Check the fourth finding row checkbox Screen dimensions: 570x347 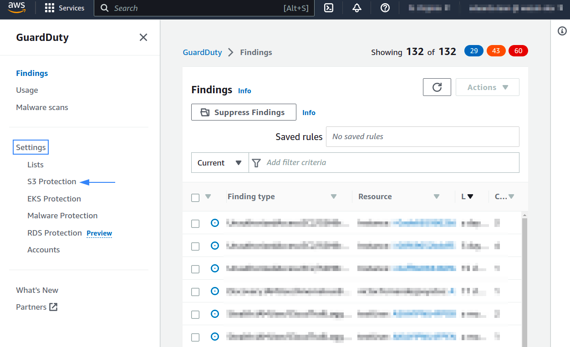195,292
